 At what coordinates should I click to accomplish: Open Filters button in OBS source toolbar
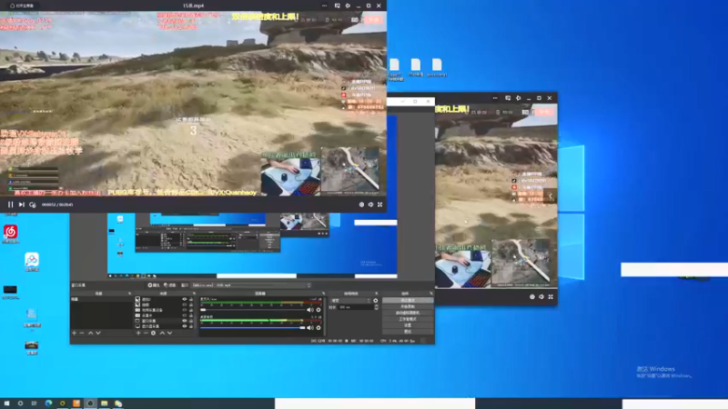click(x=170, y=285)
